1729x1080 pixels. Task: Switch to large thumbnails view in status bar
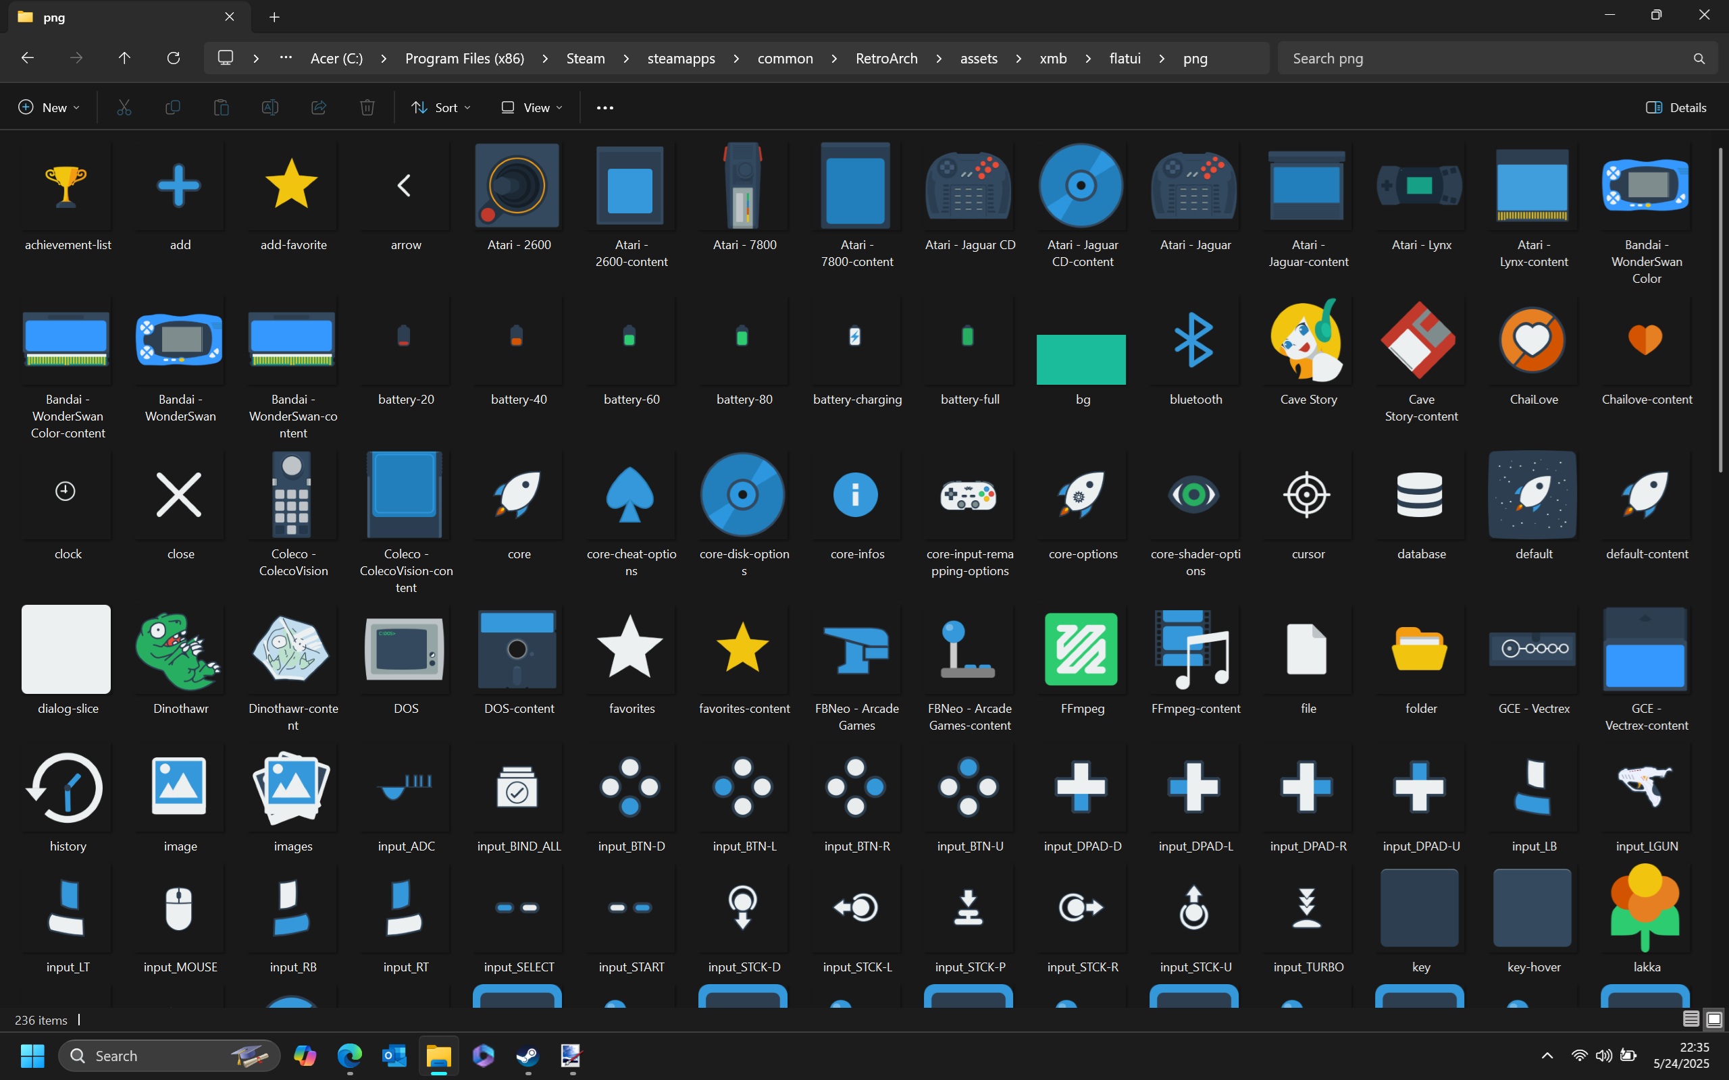[x=1713, y=1019]
